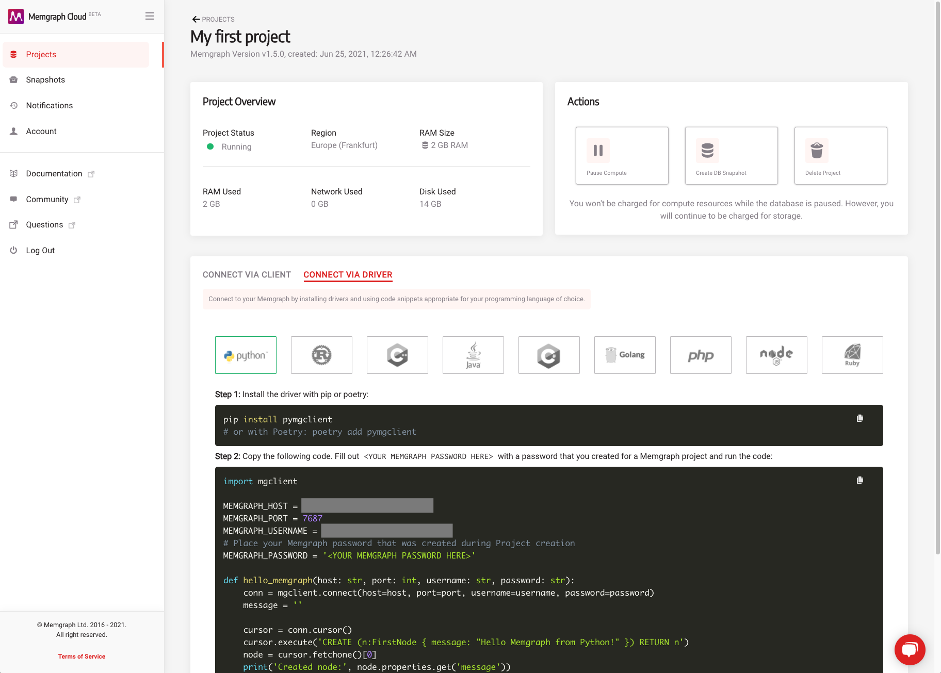This screenshot has height=673, width=941.
Task: Select the C# driver icon
Action: [x=549, y=355]
